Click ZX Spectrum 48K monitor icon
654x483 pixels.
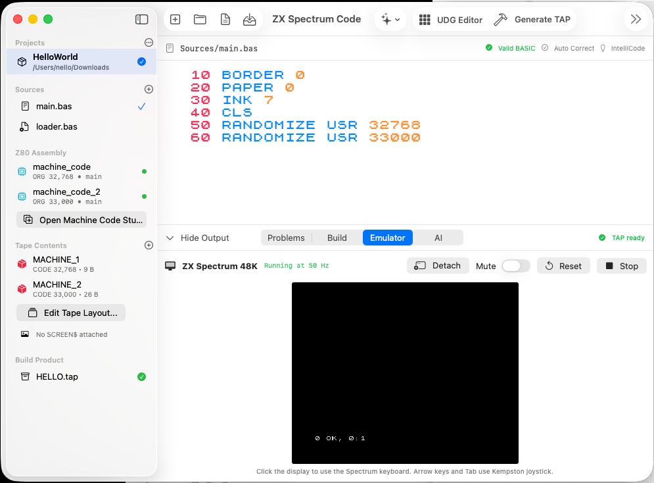coord(170,266)
